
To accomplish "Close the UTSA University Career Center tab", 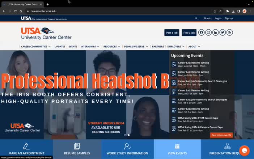I will pyautogui.click(x=41, y=4).
